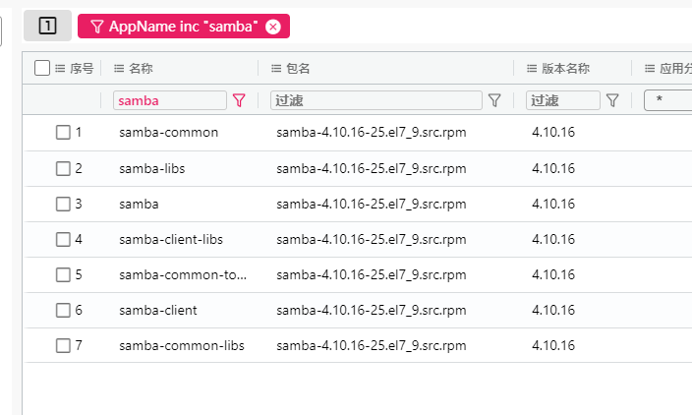Focus the 版本名称 filter input
The height and width of the screenshot is (415, 692).
[562, 100]
